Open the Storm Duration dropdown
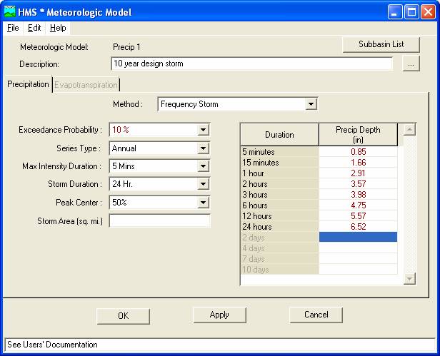Image resolution: width=440 pixels, height=356 pixels. (203, 185)
